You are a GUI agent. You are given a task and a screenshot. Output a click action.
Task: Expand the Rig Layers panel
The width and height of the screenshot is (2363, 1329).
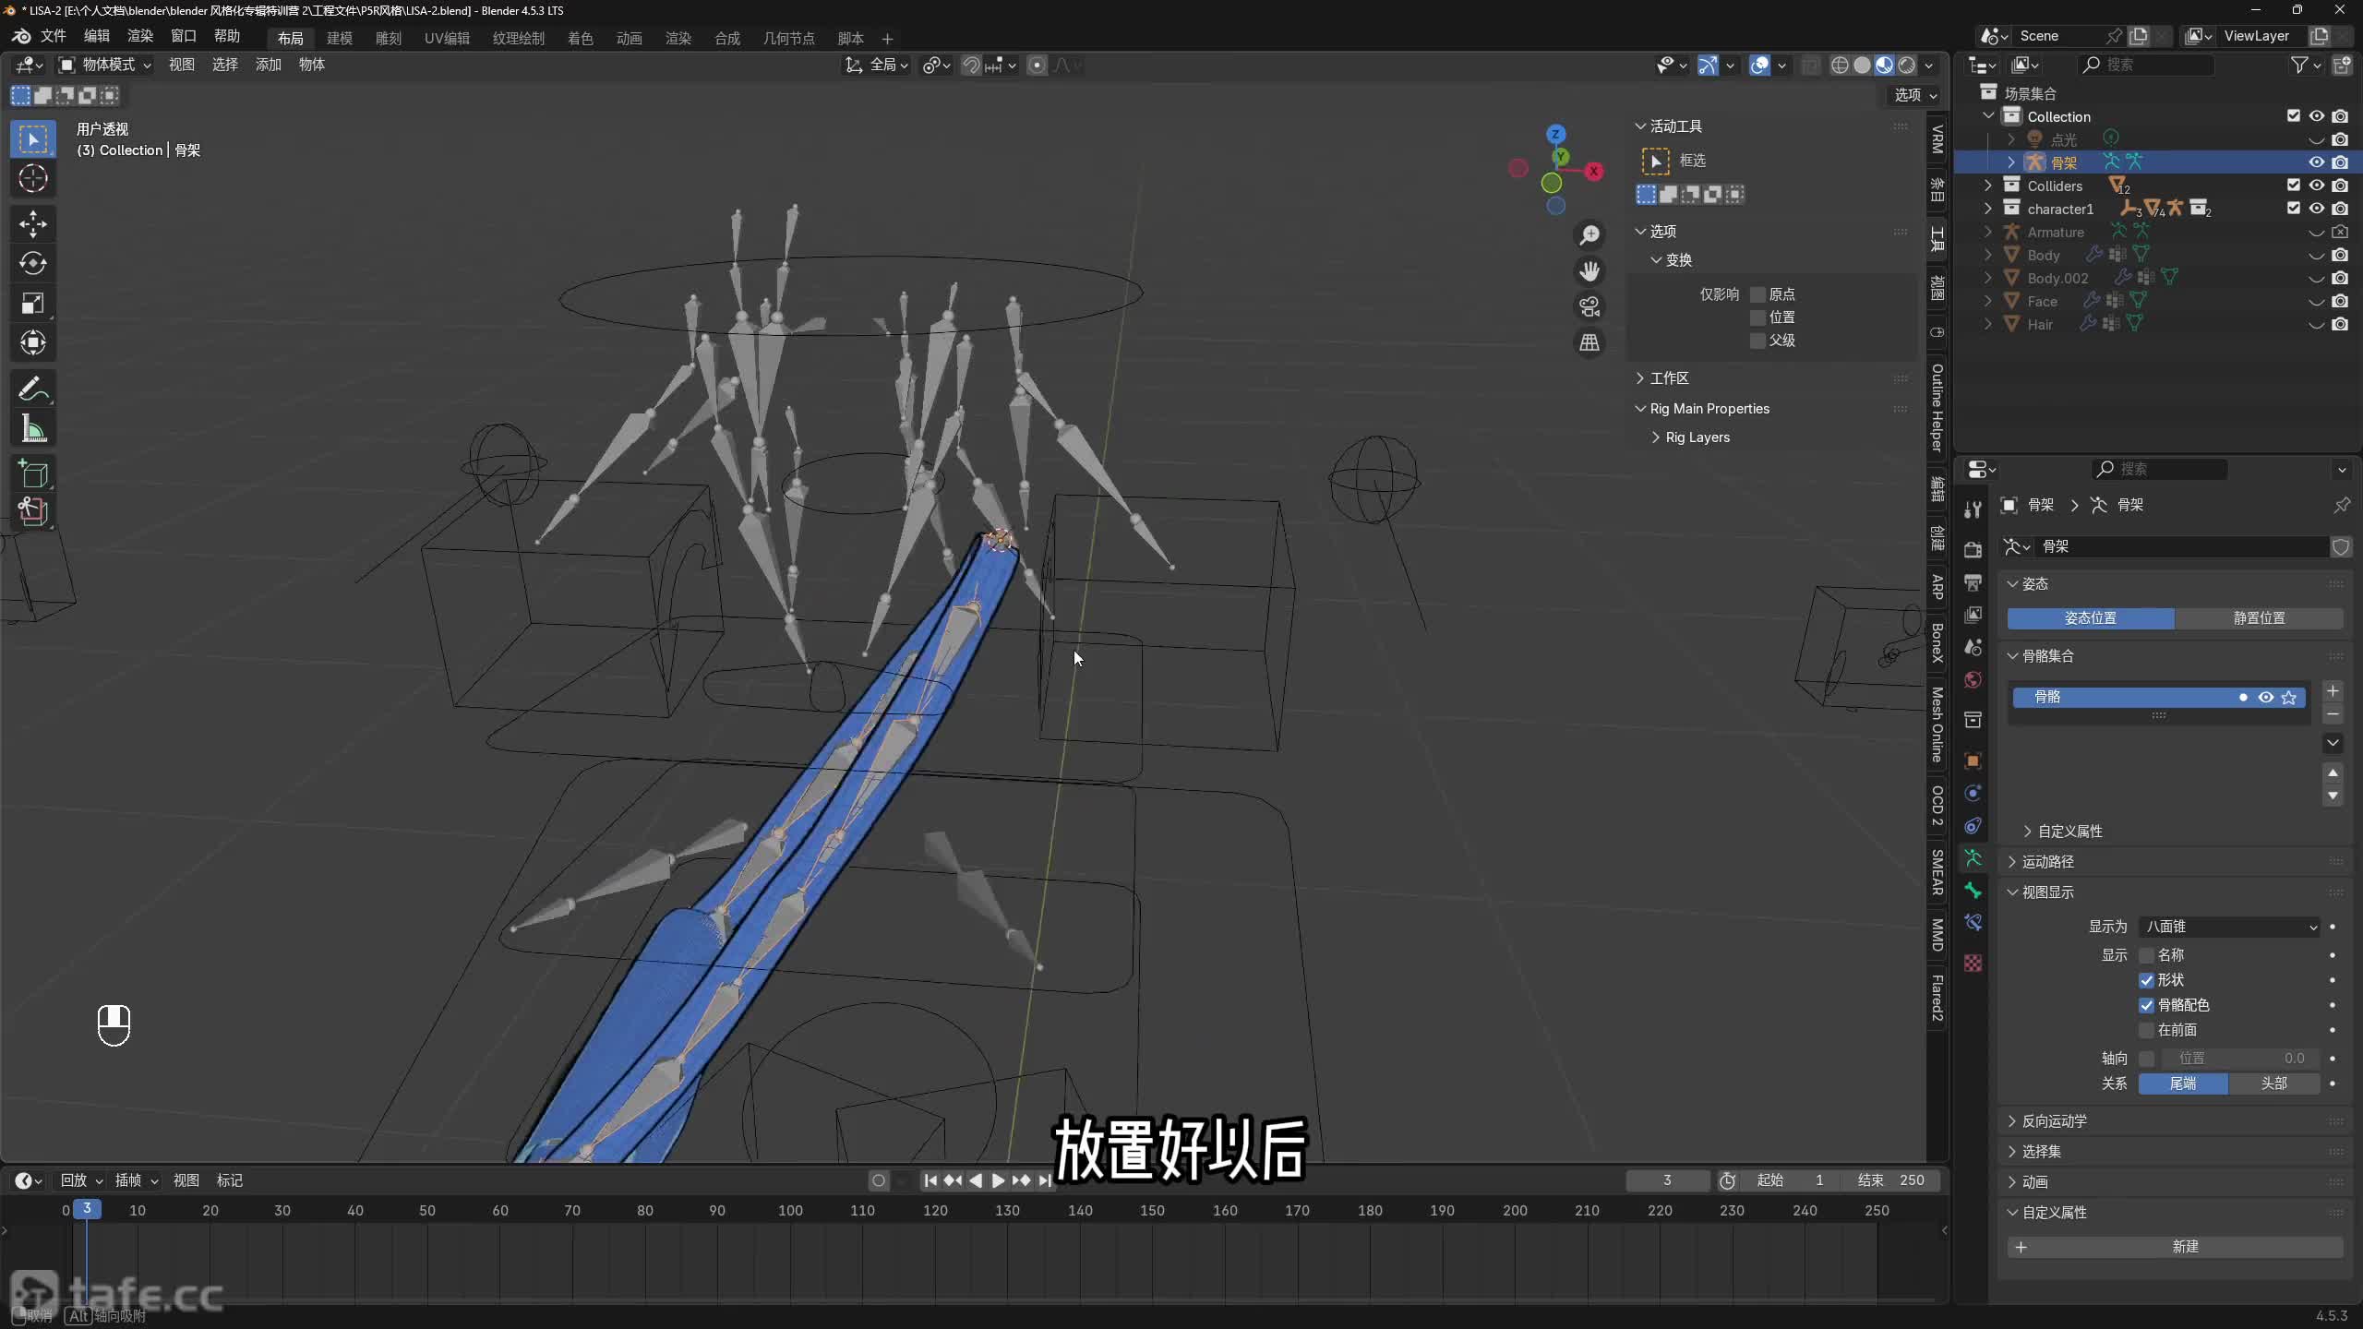1697,437
